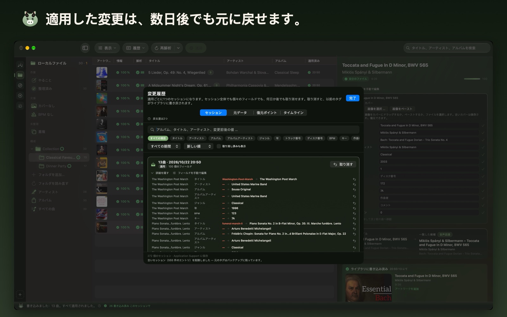Revert the BPM 123 field change

354,214
